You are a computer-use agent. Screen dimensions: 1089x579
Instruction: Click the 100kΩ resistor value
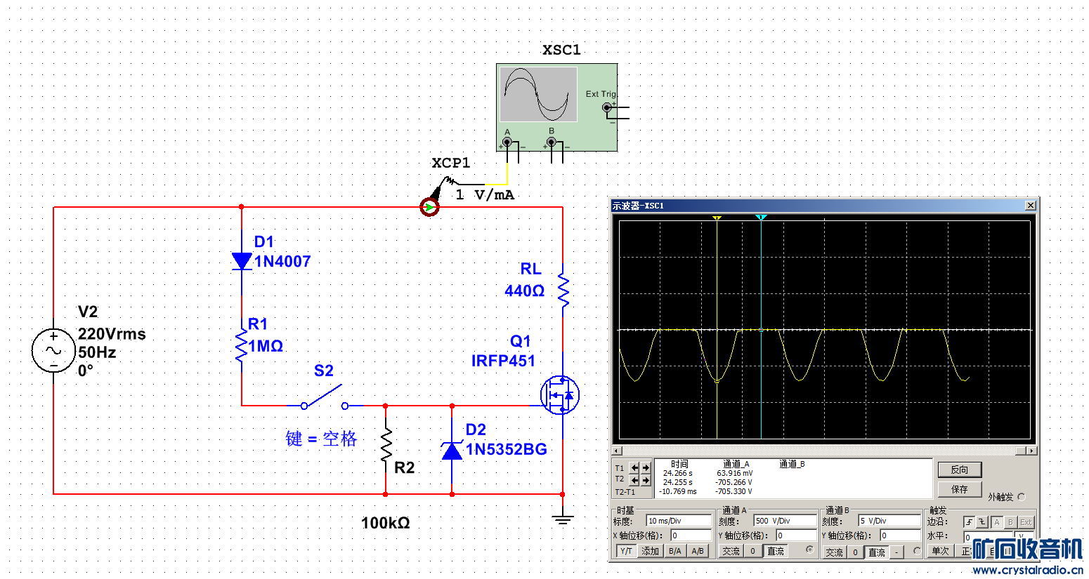click(386, 523)
